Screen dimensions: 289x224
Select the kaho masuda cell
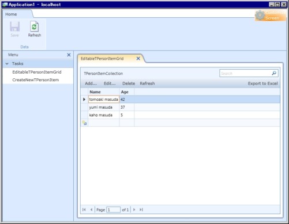coord(104,115)
